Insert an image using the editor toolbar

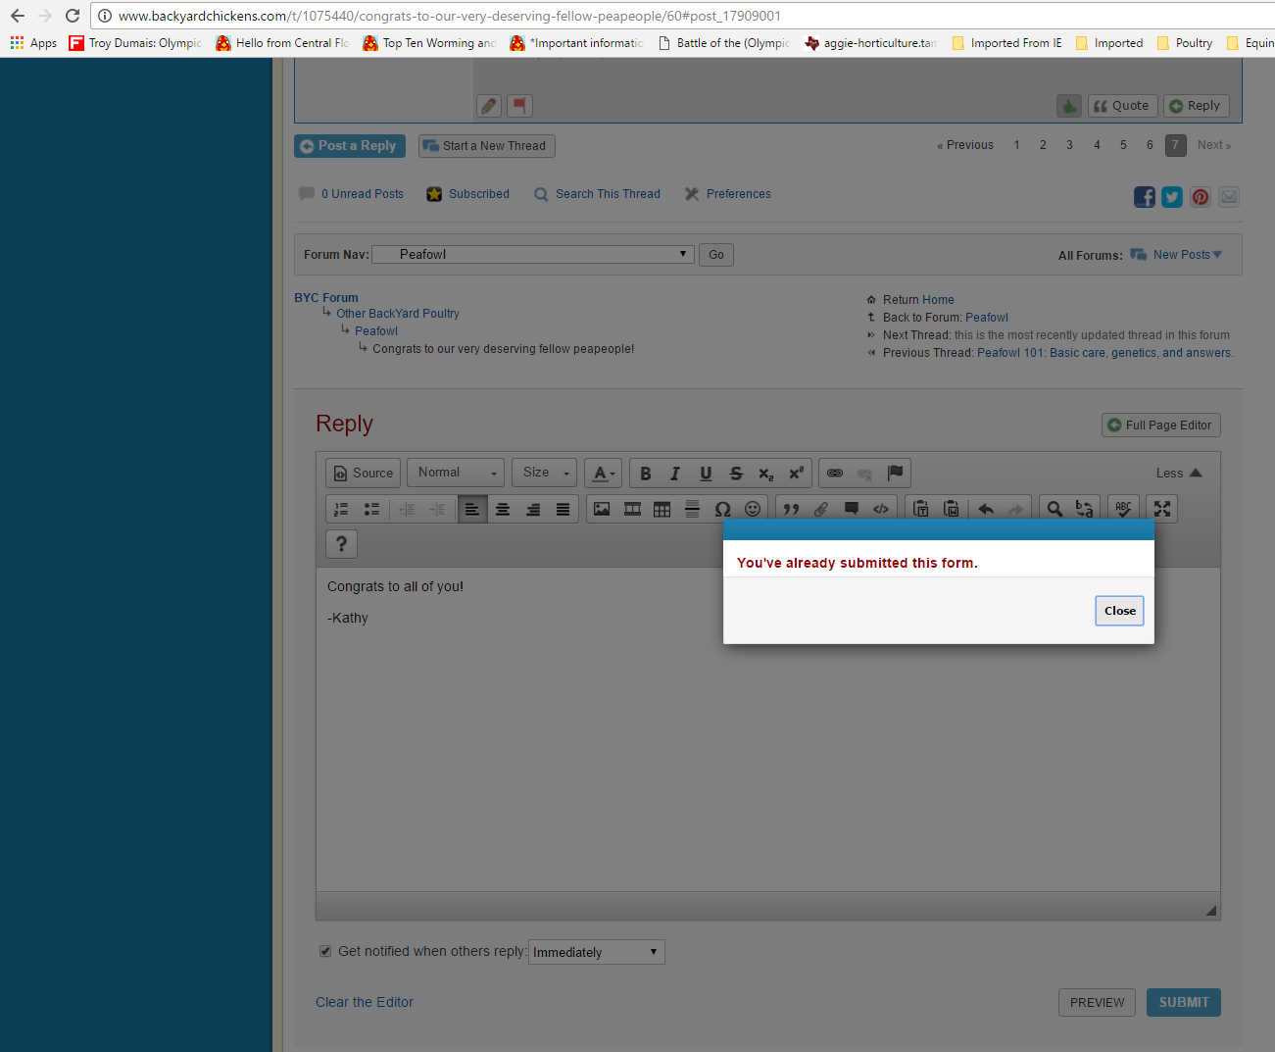602,509
